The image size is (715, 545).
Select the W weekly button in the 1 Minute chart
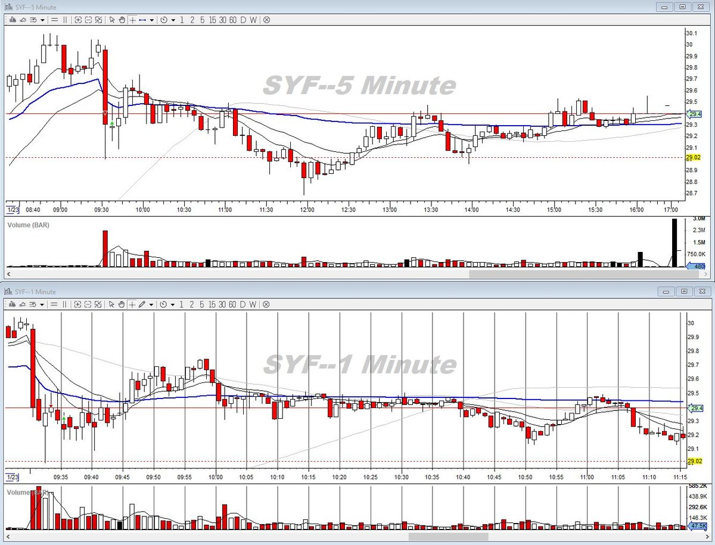point(253,304)
